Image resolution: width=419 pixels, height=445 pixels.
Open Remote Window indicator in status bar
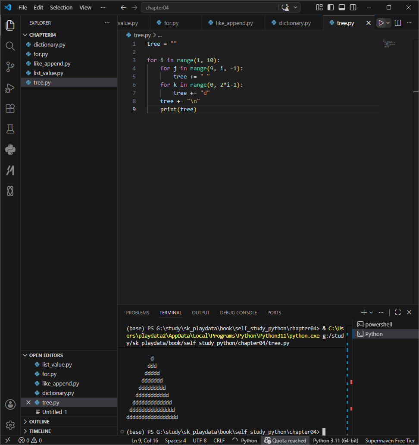[8, 440]
